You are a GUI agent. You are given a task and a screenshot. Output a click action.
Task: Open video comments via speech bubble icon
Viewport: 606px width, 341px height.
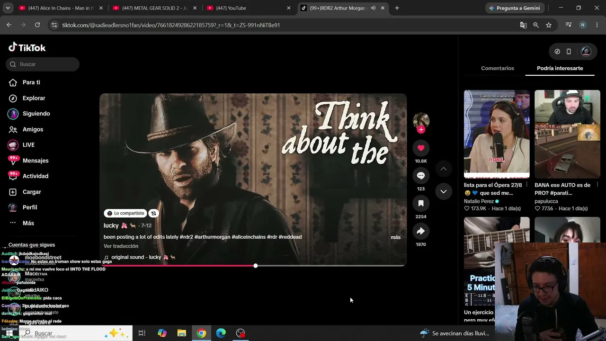tap(421, 176)
